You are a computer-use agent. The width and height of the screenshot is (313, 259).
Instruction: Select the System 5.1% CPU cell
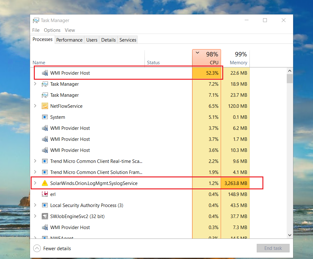pos(206,117)
